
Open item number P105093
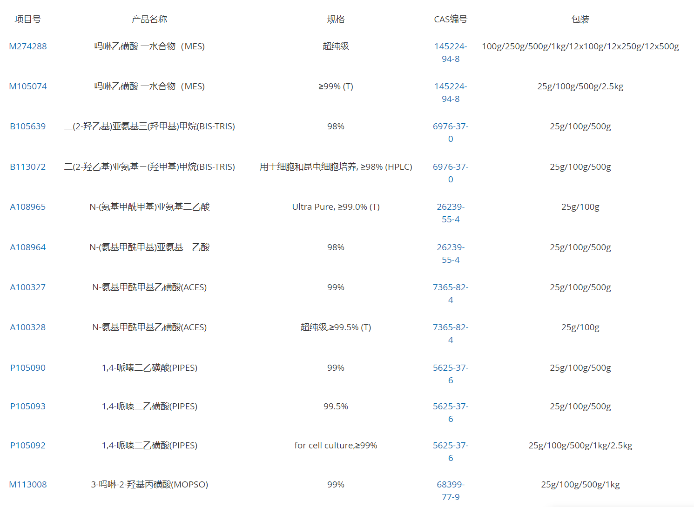click(x=28, y=407)
